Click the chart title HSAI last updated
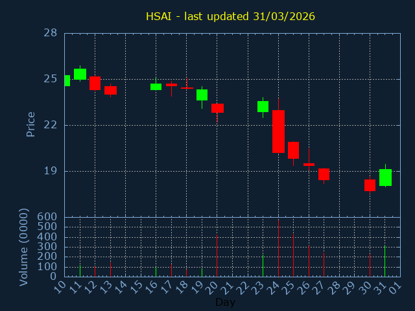Image resolution: width=415 pixels, height=311 pixels. point(230,16)
